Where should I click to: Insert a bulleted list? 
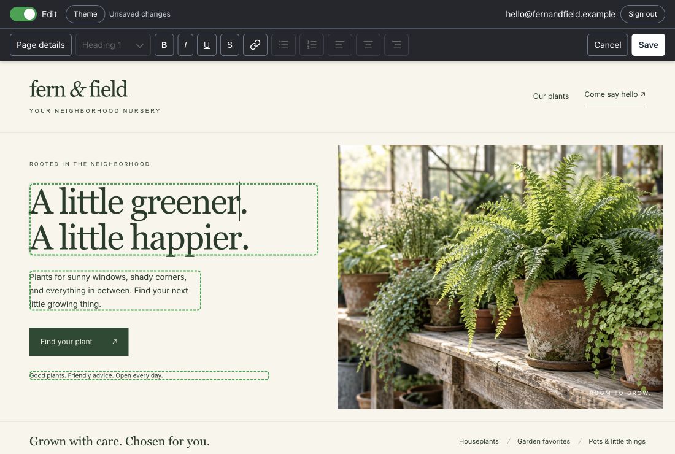[283, 45]
